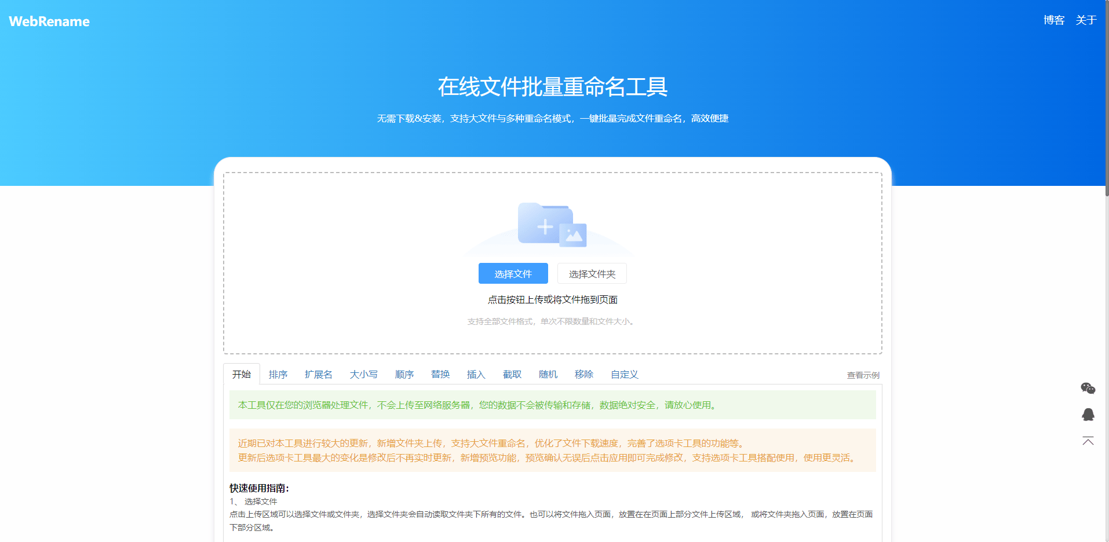Click the WebRename logo

(x=48, y=21)
